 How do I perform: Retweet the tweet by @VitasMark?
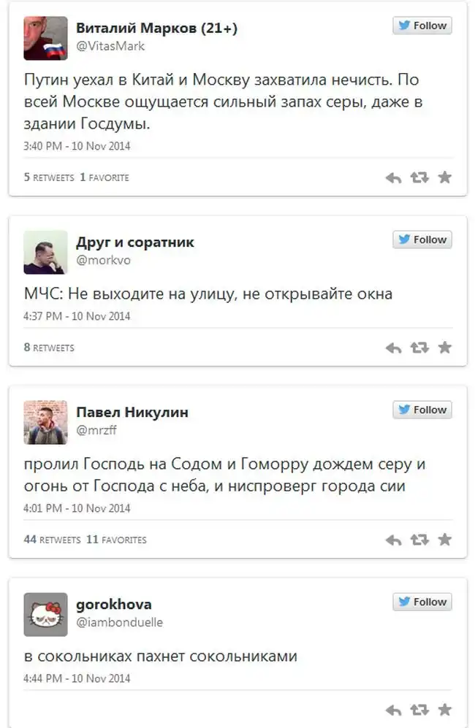click(x=419, y=177)
